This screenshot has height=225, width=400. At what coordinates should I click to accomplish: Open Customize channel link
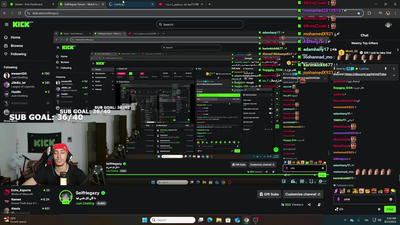303,194
